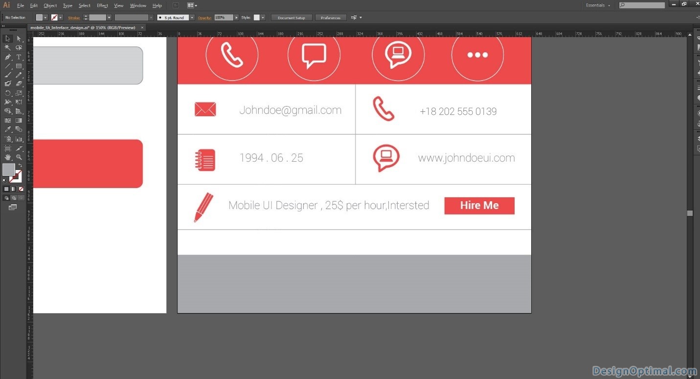
Task: Select the Width tool
Action: (x=8, y=102)
